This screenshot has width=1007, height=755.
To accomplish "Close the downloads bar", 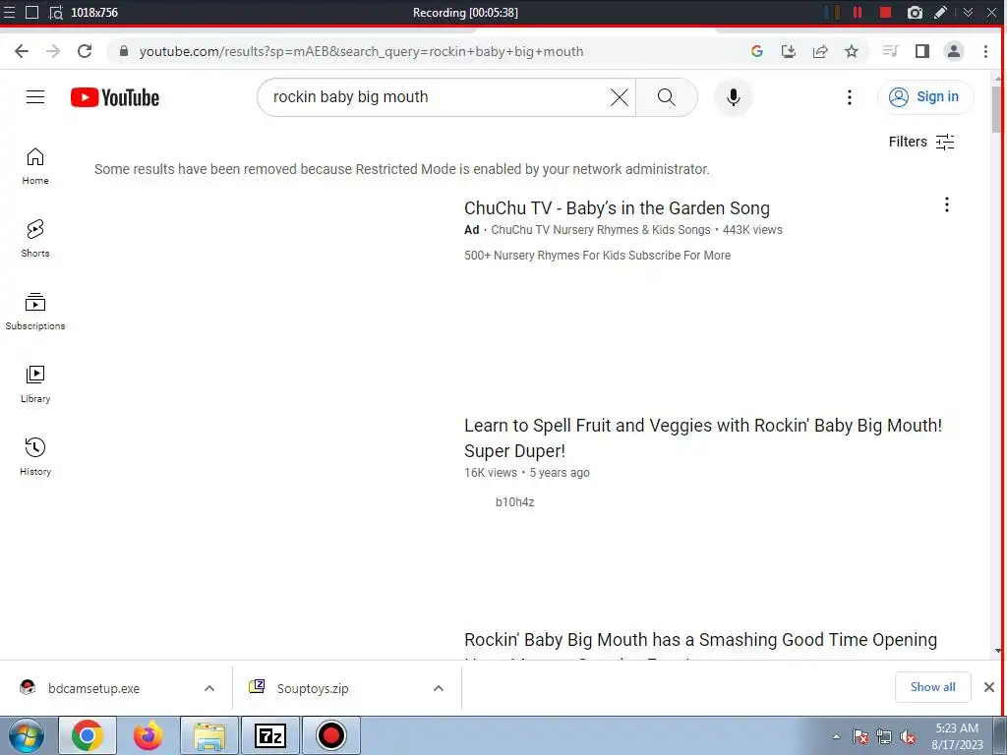I will 989,687.
